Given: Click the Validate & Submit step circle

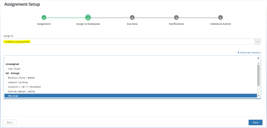Looking at the screenshot, I should [x=220, y=17].
